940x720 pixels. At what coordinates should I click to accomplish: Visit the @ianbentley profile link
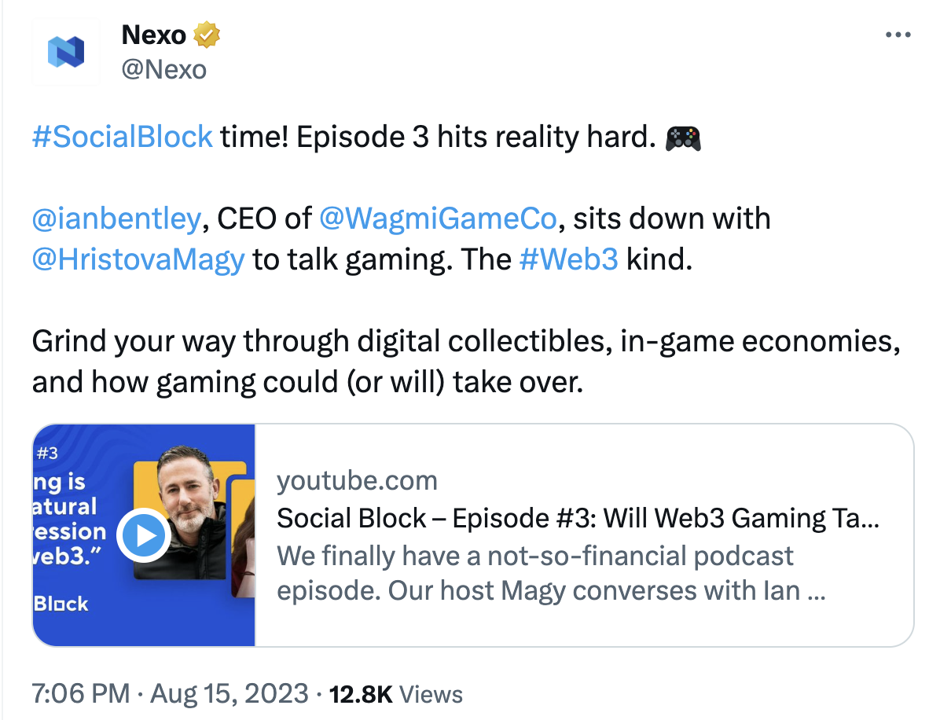coord(115,219)
